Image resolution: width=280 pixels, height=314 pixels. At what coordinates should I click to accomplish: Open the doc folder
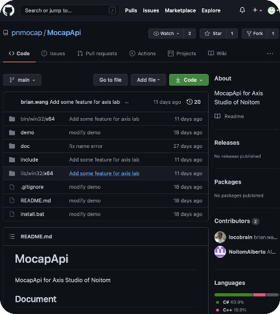pos(25,146)
